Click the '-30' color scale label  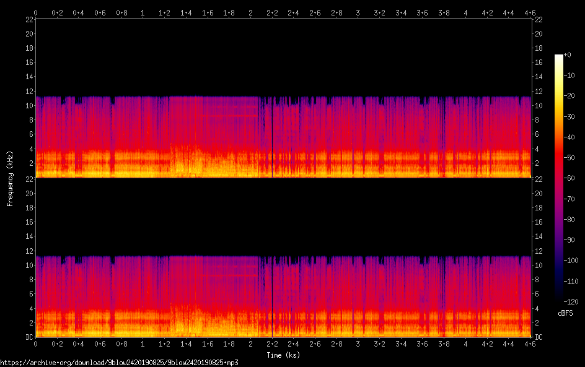[x=569, y=116]
